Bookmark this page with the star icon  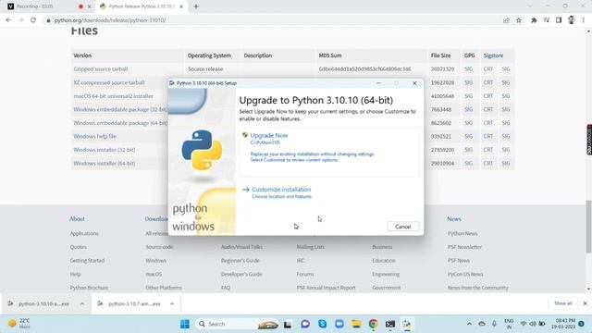tap(519, 20)
